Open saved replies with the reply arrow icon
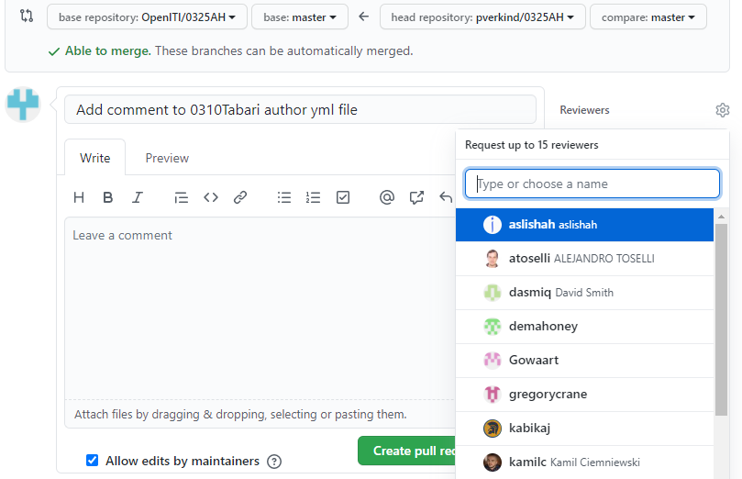Screen dimensions: 742x479 (446, 197)
